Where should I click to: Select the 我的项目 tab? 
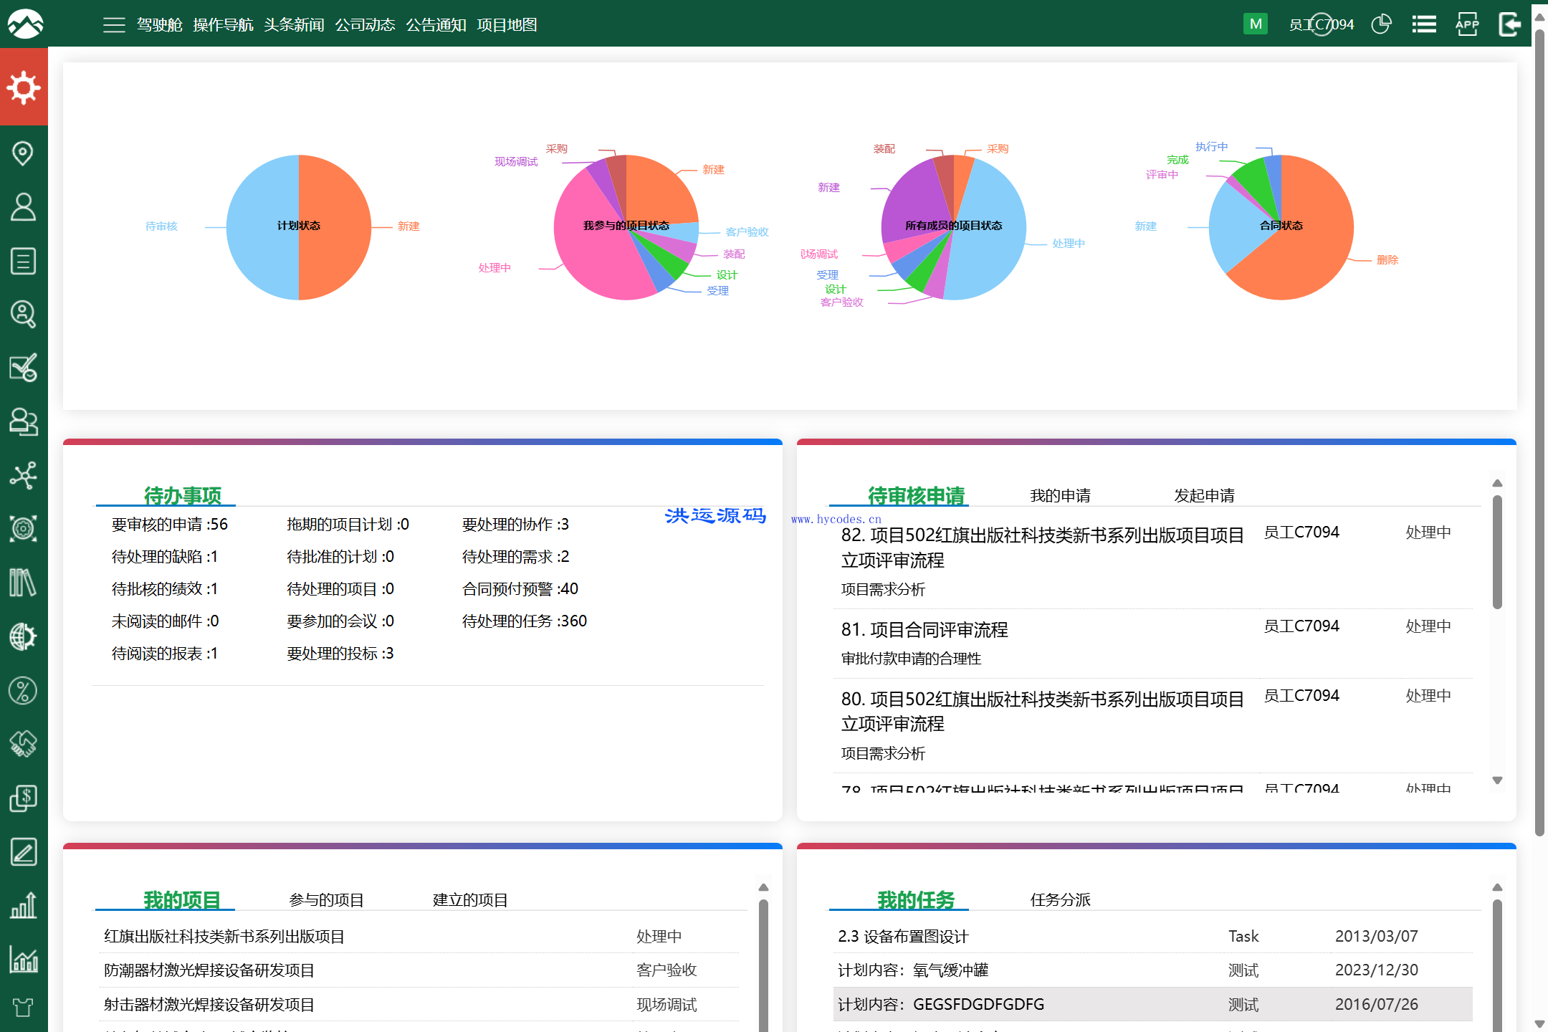tap(182, 899)
